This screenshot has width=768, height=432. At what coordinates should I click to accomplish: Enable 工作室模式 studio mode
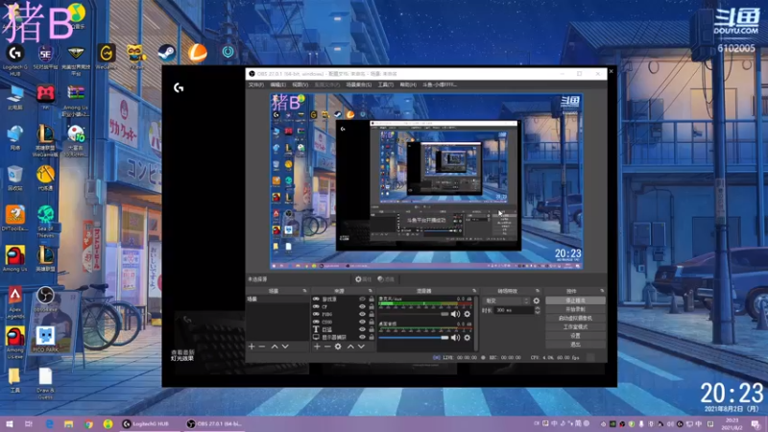click(575, 326)
